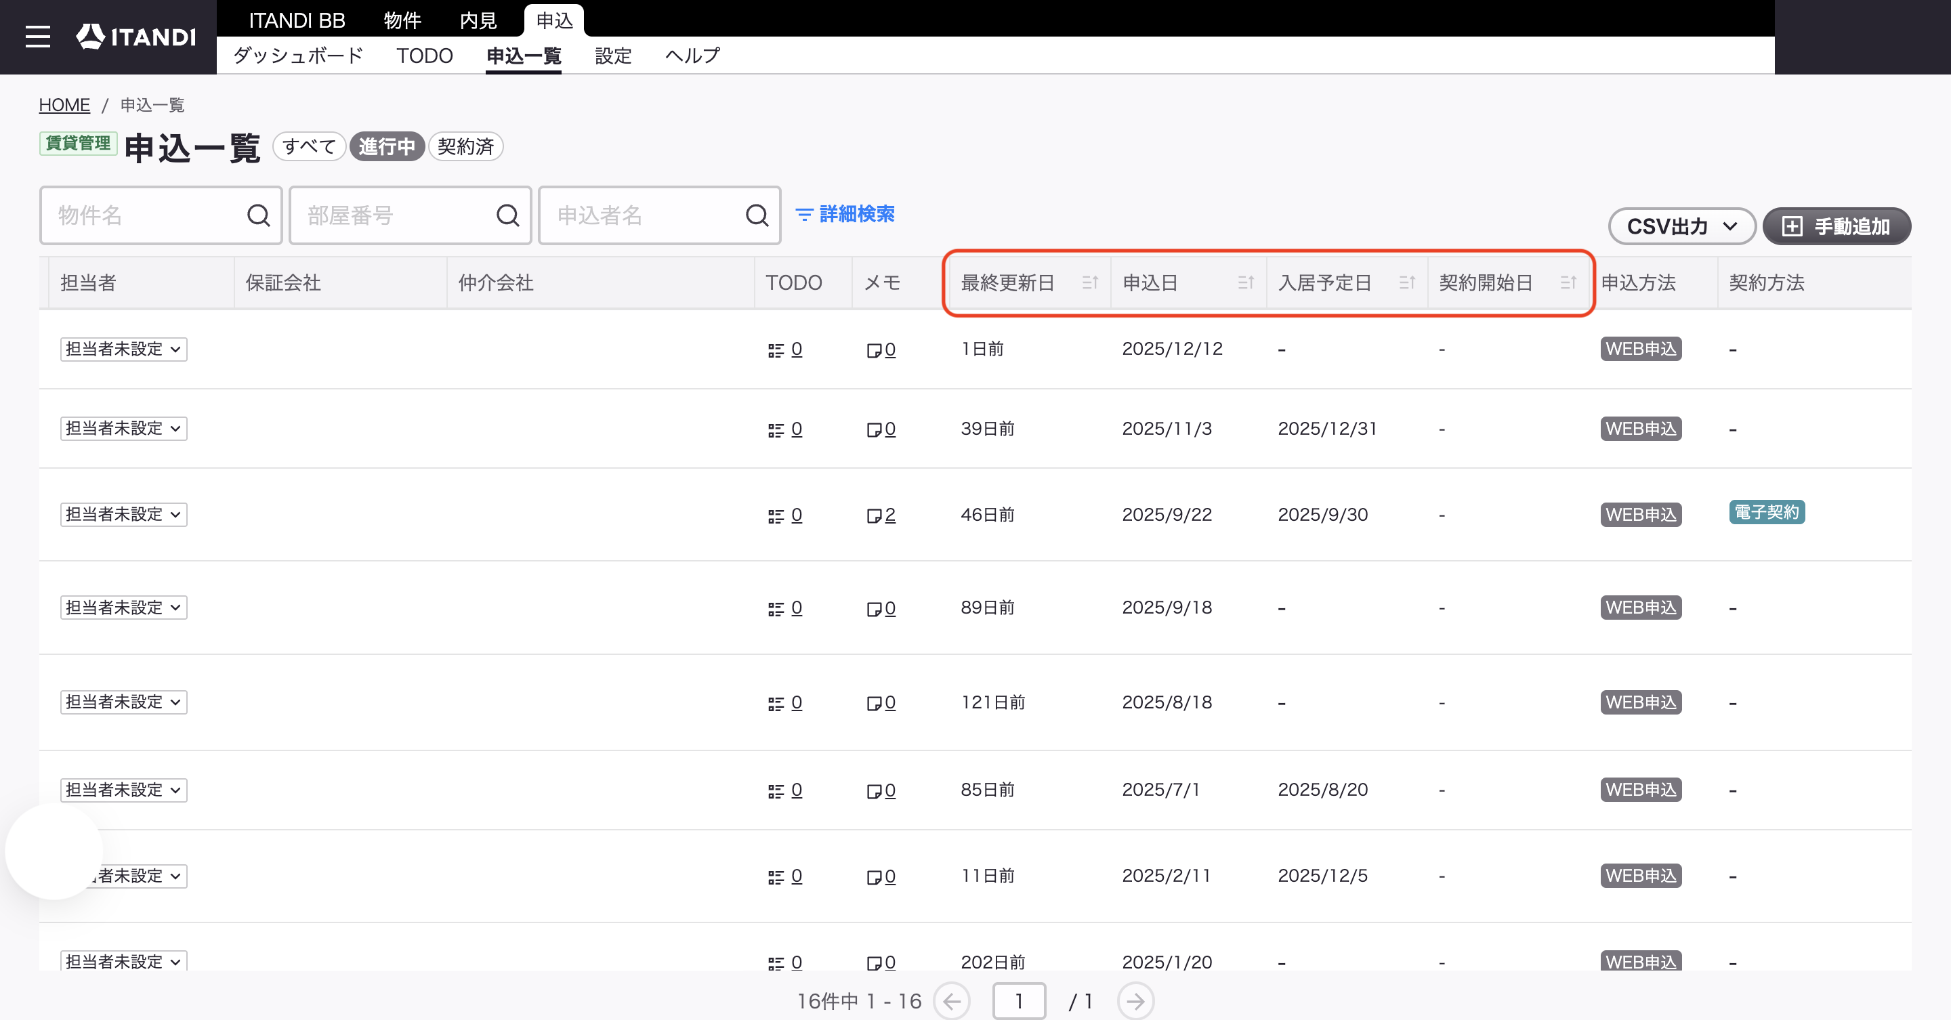Click the 申込者名 search magnifier icon
Screen dimensions: 1951x1020
757,216
